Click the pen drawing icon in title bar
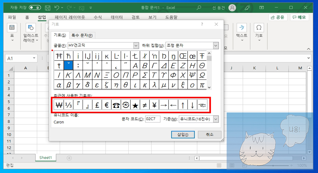The width and height of the screenshot is (318, 173). tap(247, 8)
